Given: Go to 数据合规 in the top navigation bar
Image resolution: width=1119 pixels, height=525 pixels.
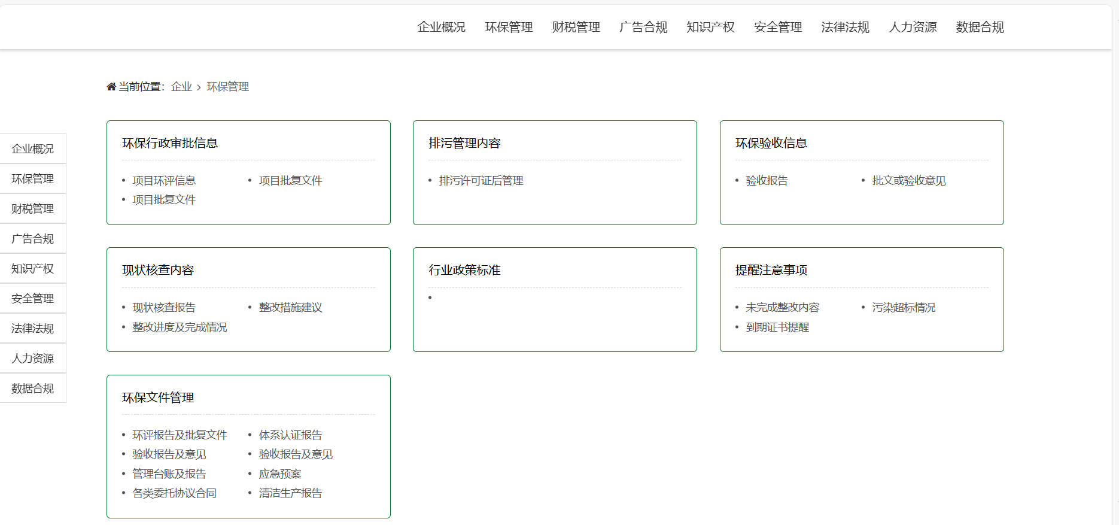Looking at the screenshot, I should click(980, 27).
